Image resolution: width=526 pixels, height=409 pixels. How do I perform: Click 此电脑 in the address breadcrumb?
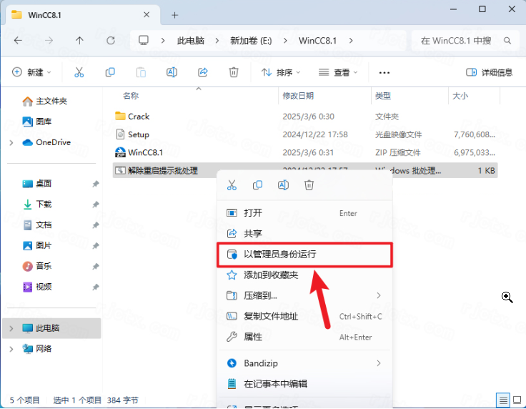[x=191, y=41]
